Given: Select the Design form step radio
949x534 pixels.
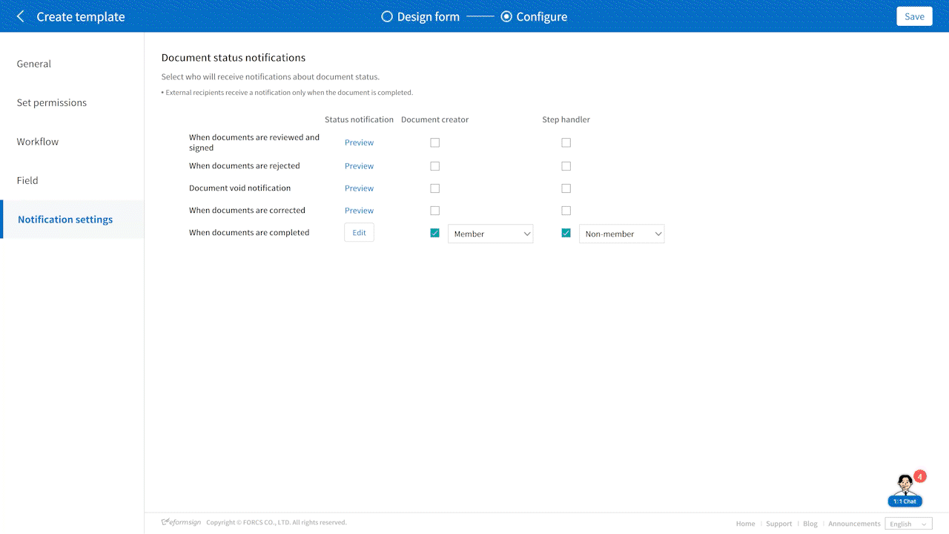Looking at the screenshot, I should [x=386, y=16].
